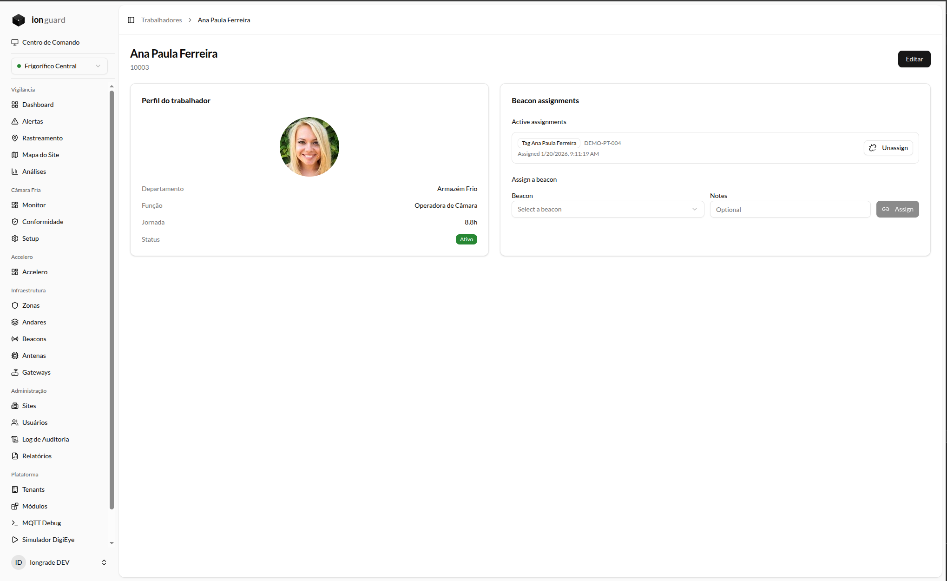
Task: Click the DEMO-PT-004 beacon code
Action: 602,143
